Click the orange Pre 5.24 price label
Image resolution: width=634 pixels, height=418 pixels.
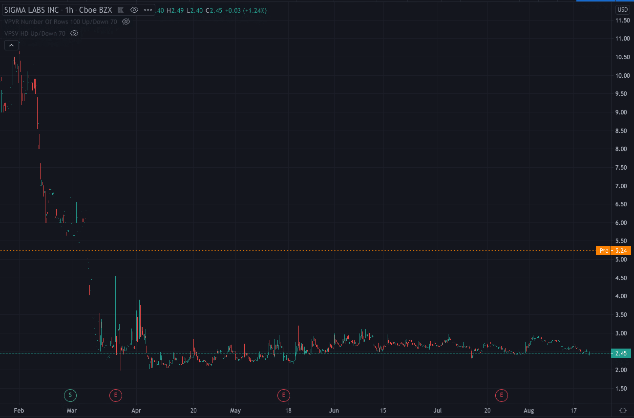click(x=614, y=250)
